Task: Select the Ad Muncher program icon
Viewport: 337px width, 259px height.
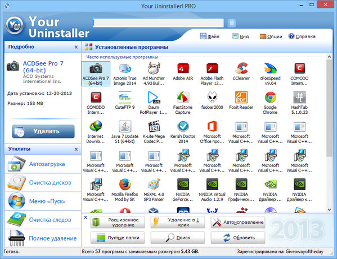Action: coord(154,73)
